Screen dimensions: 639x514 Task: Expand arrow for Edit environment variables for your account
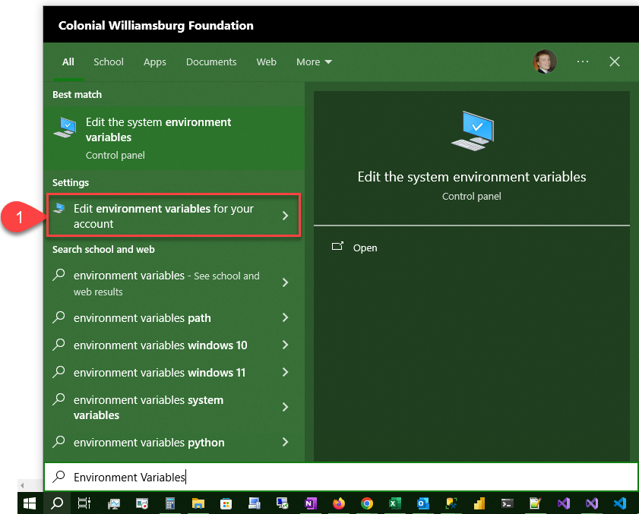point(285,216)
